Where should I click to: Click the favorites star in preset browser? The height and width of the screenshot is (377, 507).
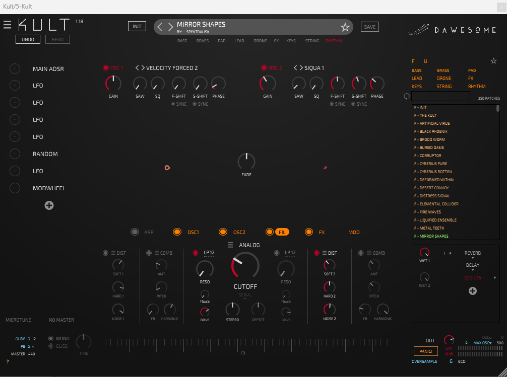493,61
